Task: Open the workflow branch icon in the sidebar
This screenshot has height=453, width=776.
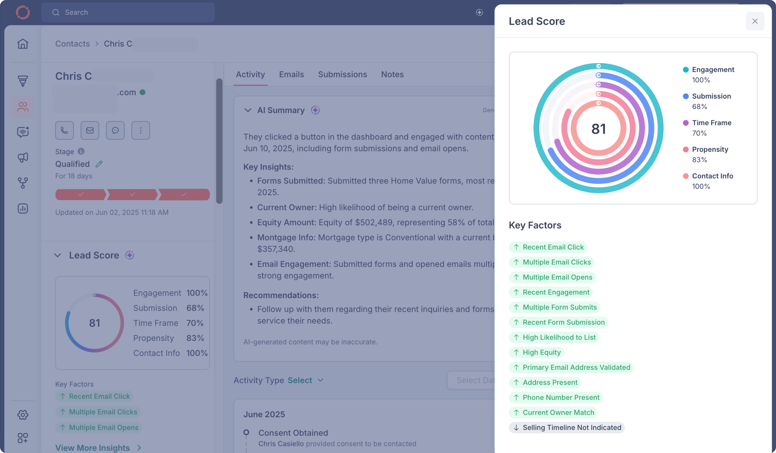Action: (x=23, y=183)
